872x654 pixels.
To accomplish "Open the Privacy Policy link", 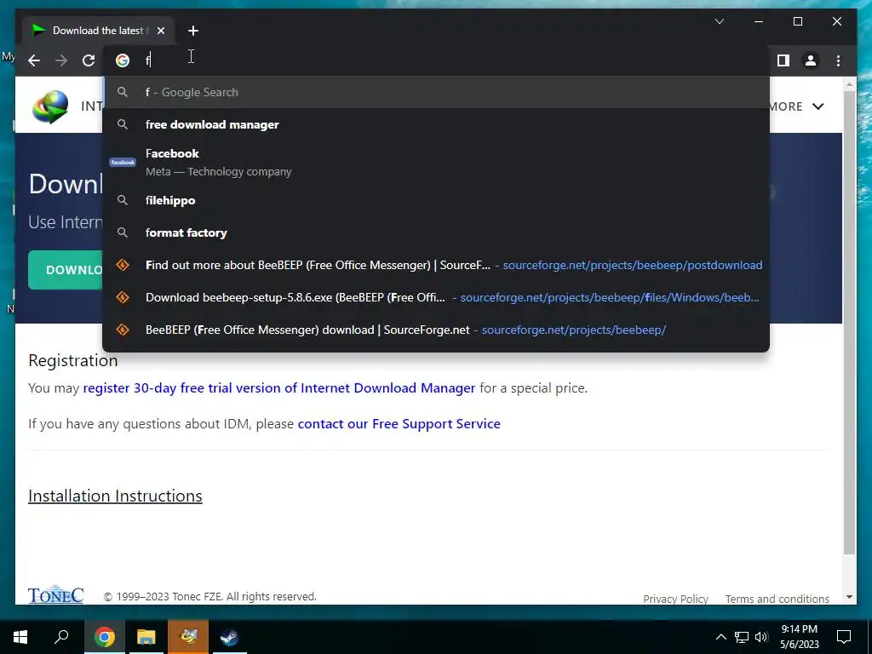I will pyautogui.click(x=675, y=599).
